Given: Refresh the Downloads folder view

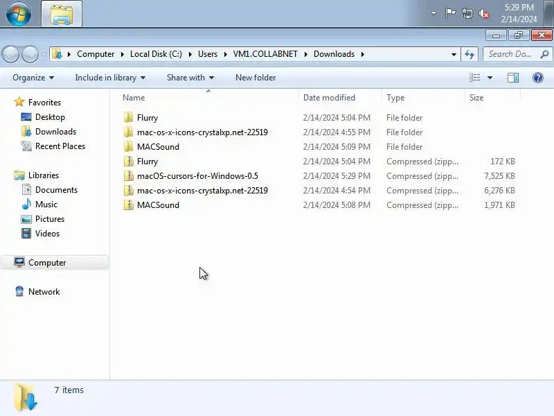Looking at the screenshot, I should [x=470, y=54].
